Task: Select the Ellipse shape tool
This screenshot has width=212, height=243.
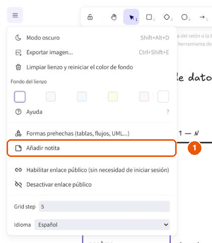Action: (184, 17)
